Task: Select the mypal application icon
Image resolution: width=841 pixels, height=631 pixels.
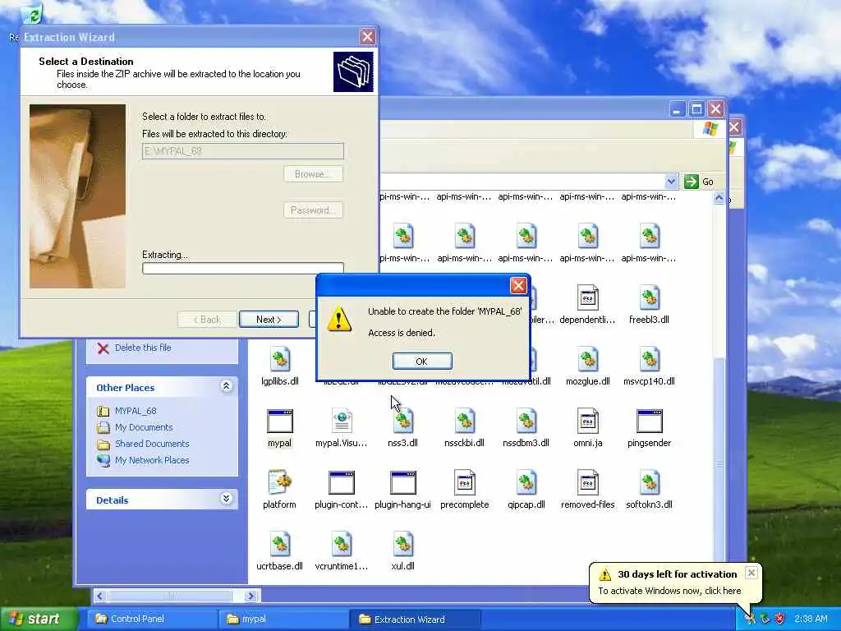Action: pyautogui.click(x=279, y=421)
